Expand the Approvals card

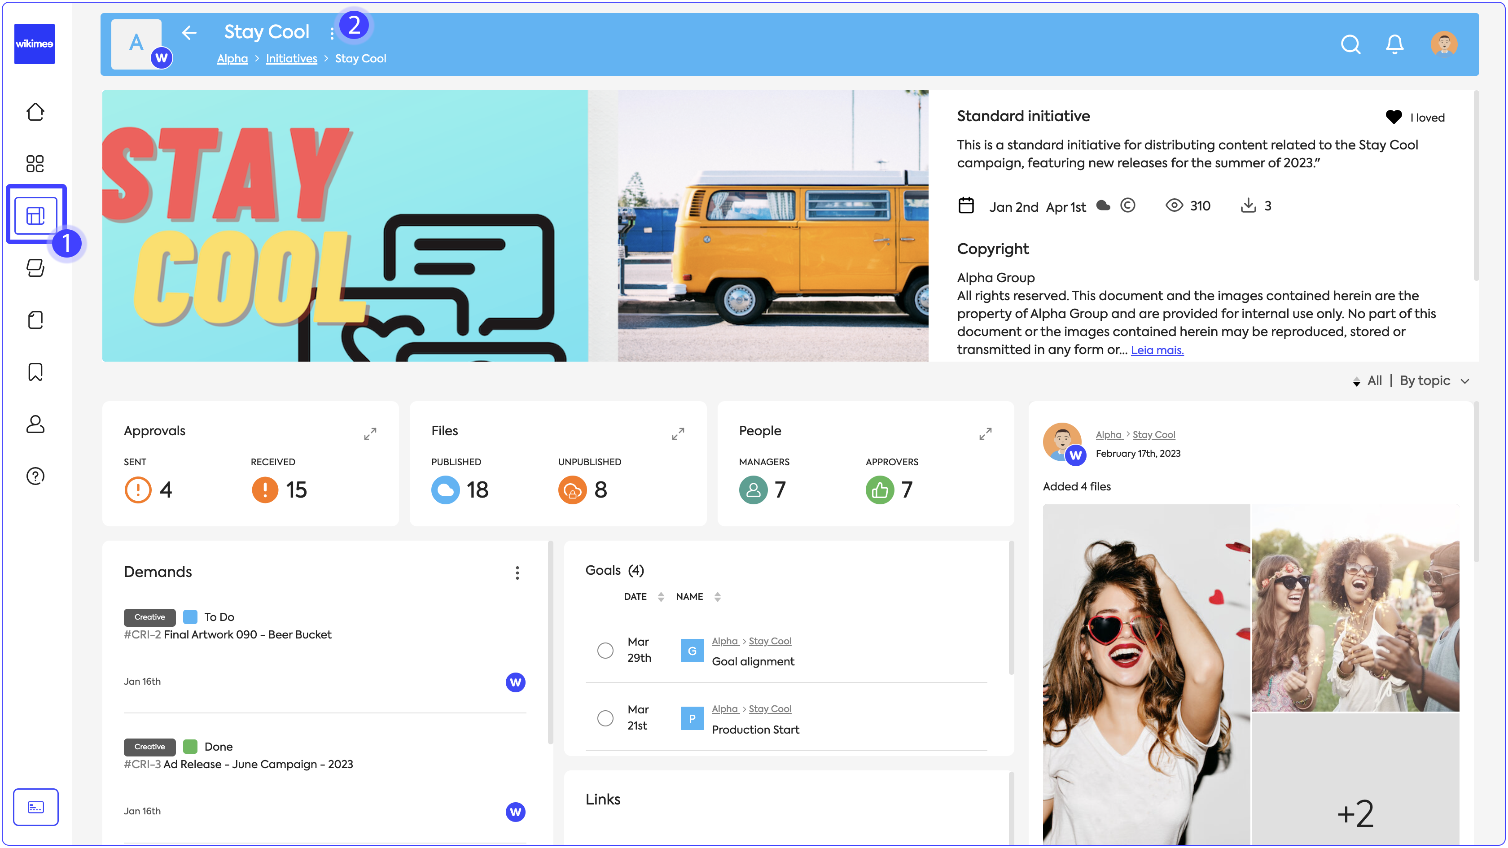tap(370, 434)
